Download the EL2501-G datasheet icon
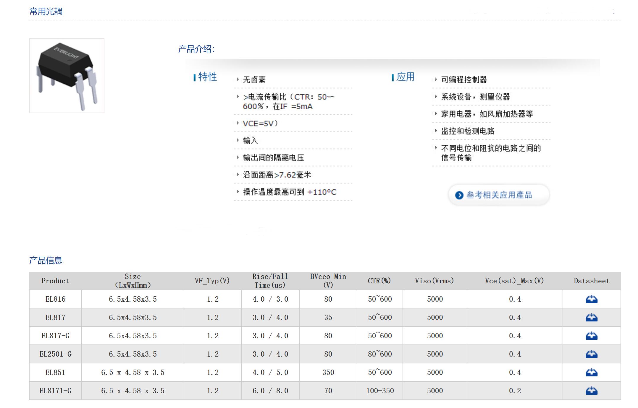 pos(591,354)
